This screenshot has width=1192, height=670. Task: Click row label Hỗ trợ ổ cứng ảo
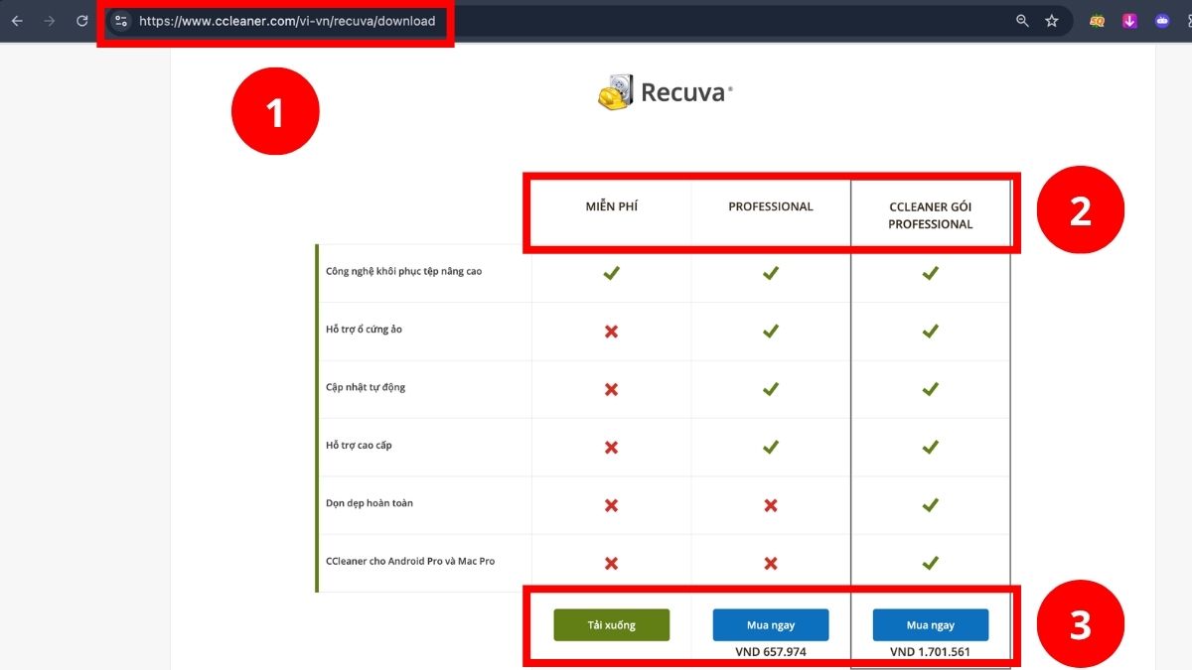pos(364,330)
